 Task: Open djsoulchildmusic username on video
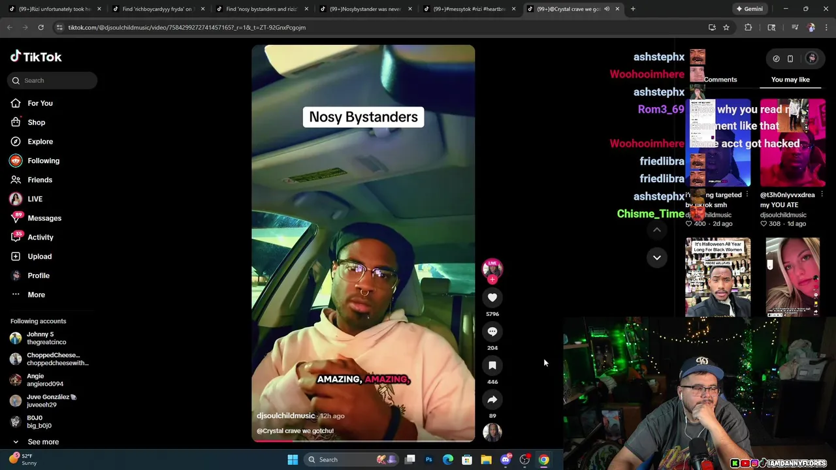[285, 416]
